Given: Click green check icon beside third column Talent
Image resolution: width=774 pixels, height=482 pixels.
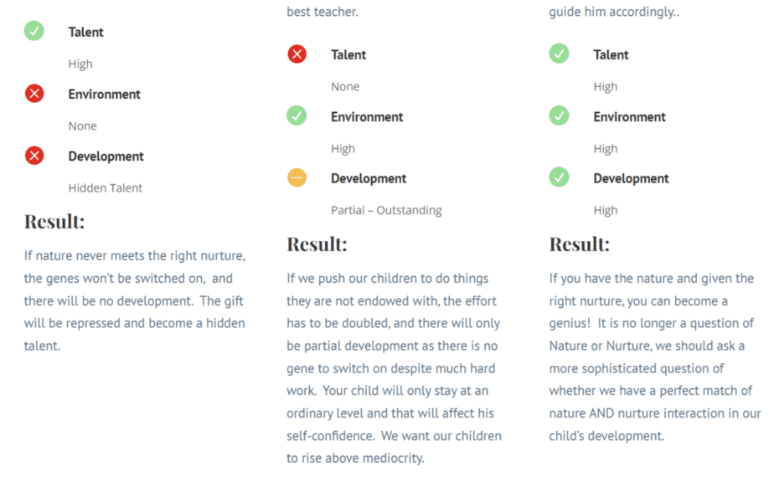Looking at the screenshot, I should pos(559,54).
